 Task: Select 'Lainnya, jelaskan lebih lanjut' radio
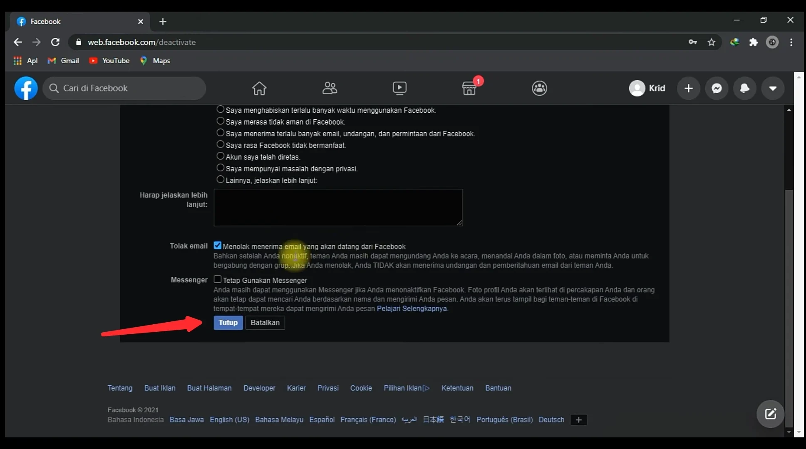click(x=220, y=179)
